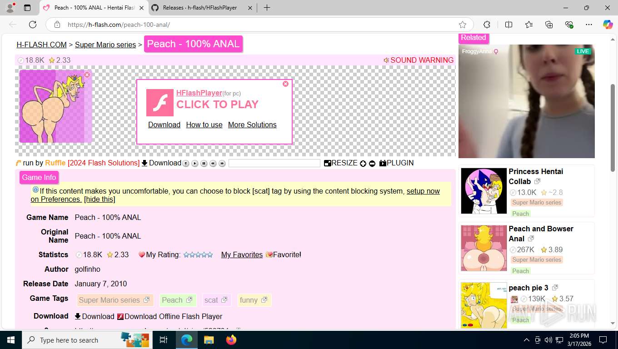Open the Ruffle link
The image size is (618, 349).
tap(55, 163)
